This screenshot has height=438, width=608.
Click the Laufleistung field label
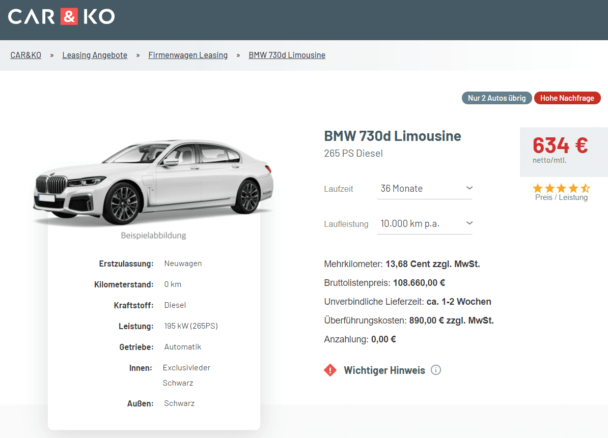pyautogui.click(x=346, y=224)
